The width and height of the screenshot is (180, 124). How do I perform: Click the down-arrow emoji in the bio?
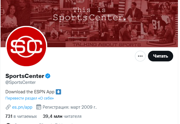(x=58, y=92)
